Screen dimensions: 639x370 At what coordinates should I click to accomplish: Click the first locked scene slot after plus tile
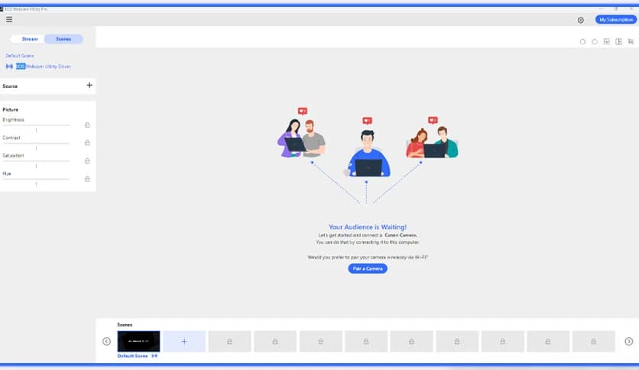230,341
